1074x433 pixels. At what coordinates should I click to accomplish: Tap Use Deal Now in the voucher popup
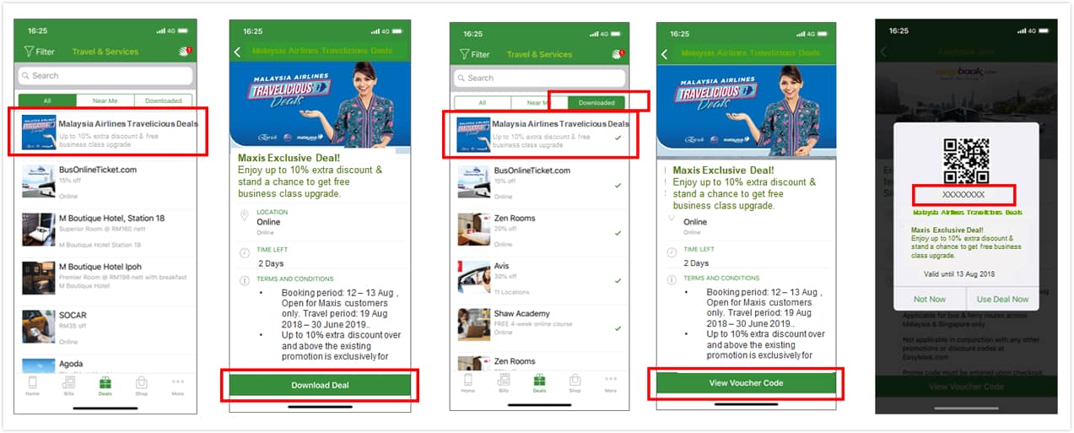pos(1002,299)
